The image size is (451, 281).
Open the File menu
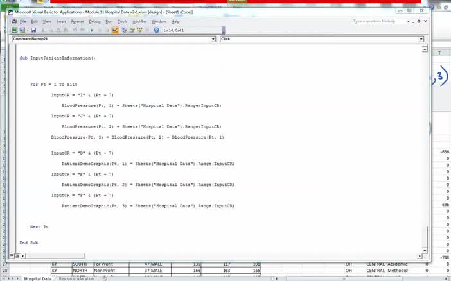point(23,22)
